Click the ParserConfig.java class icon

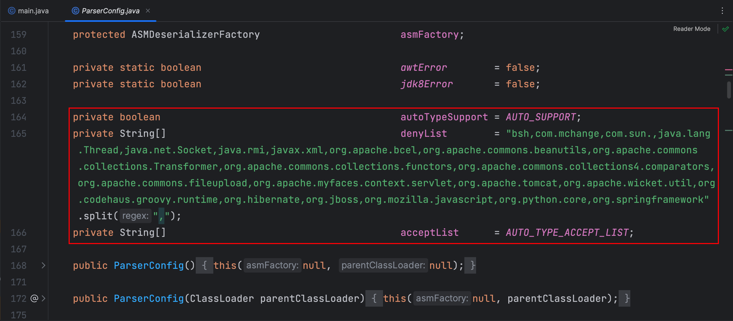pyautogui.click(x=76, y=11)
